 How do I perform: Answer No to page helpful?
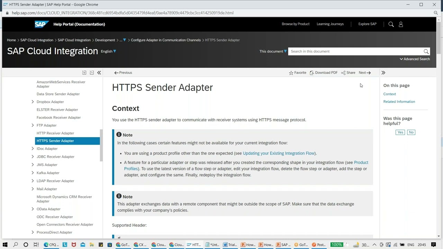411,132
